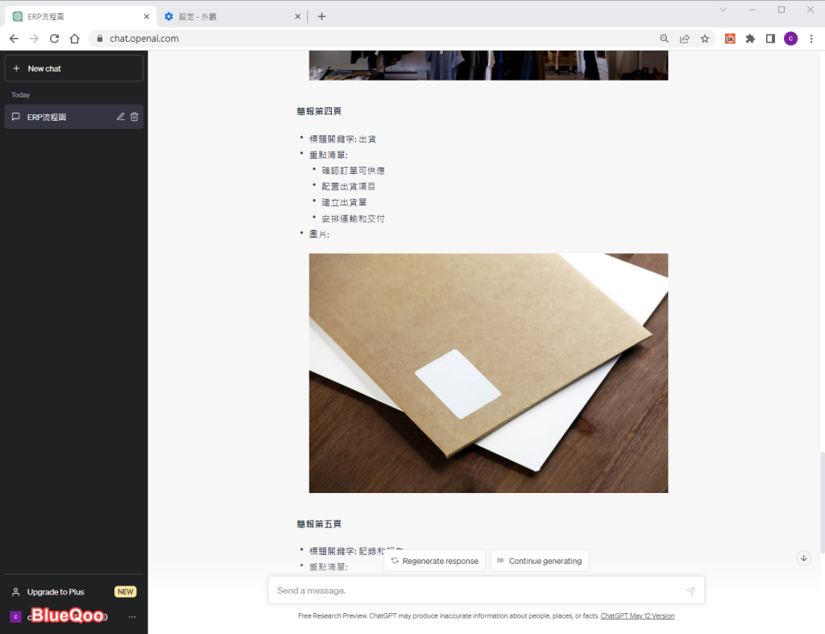Reload the page
This screenshot has height=634, width=825.
(54, 39)
